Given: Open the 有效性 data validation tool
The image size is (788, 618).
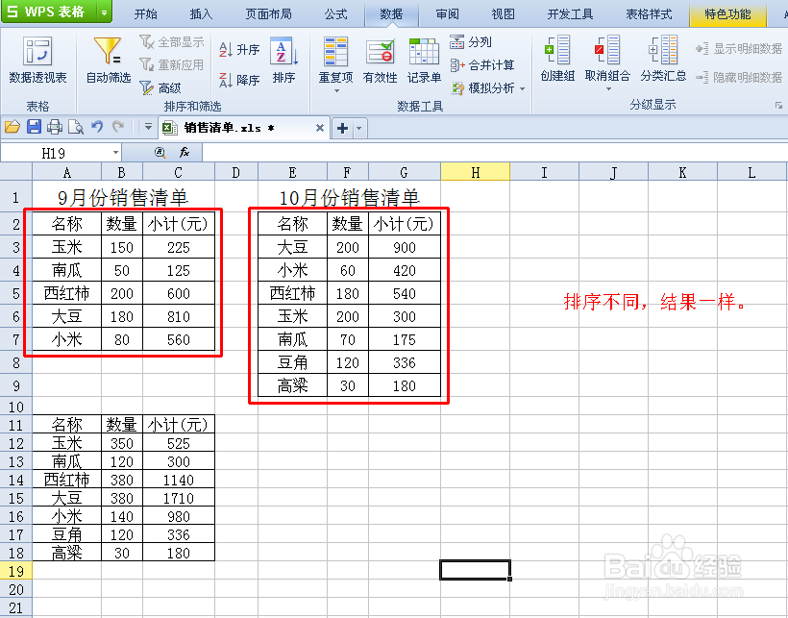Looking at the screenshot, I should pyautogui.click(x=381, y=60).
